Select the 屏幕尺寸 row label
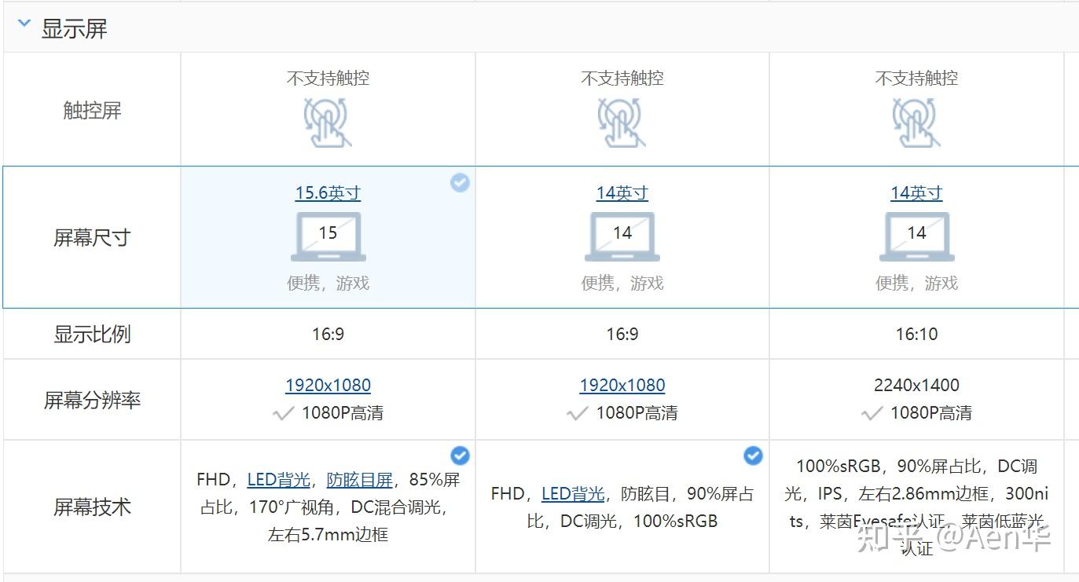1079x582 pixels. [92, 238]
